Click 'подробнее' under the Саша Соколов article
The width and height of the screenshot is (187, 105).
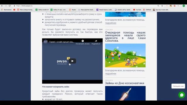[x=111, y=73]
